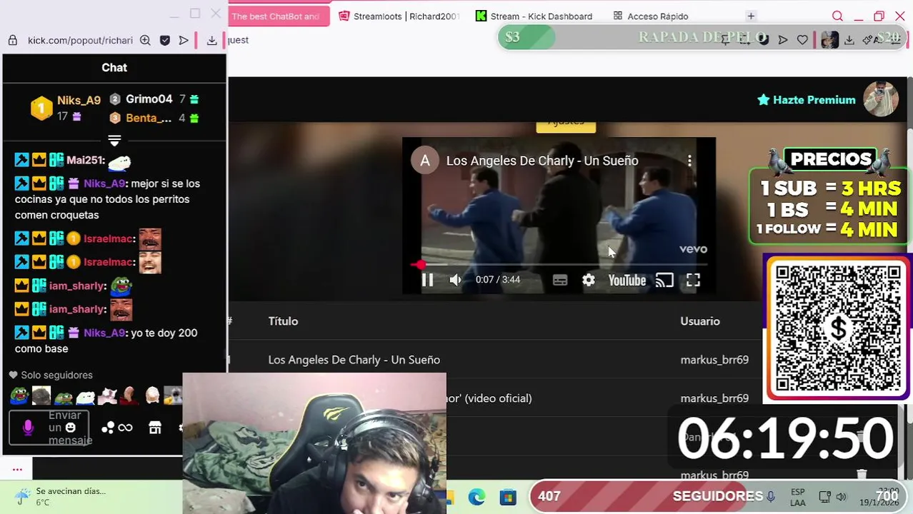Toggle subtitles on the YouTube player
This screenshot has width=913, height=514.
pyautogui.click(x=560, y=281)
